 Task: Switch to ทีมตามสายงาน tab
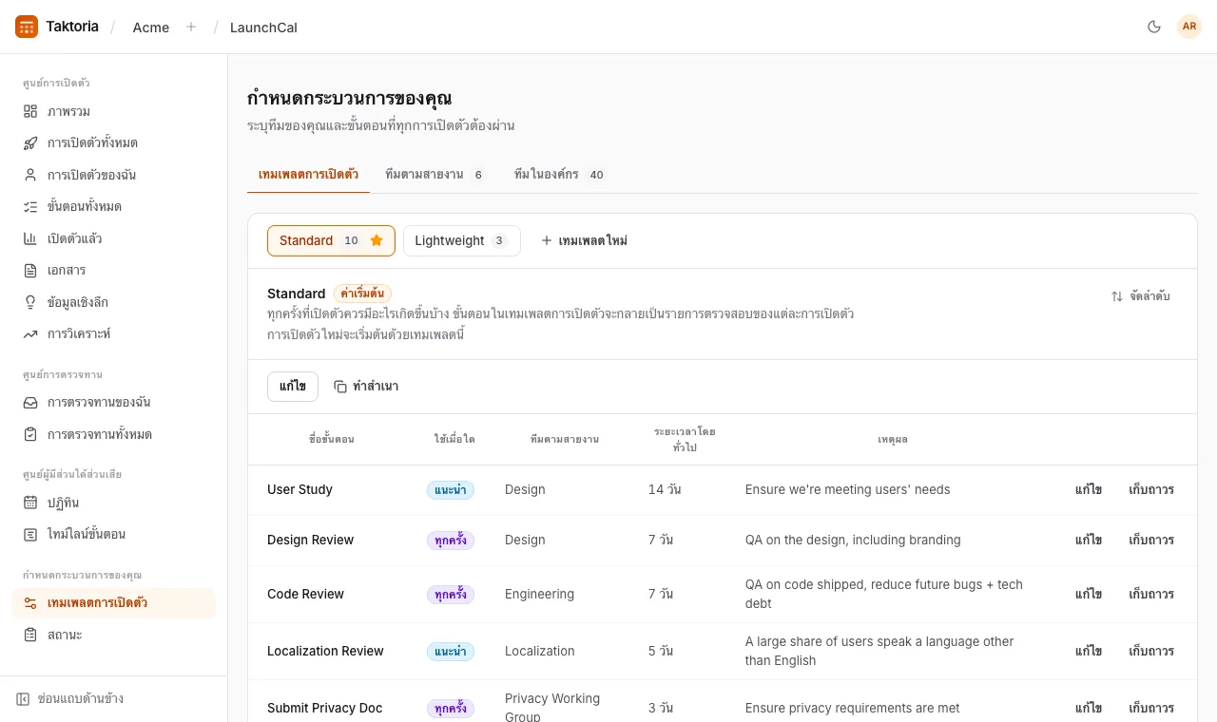(x=435, y=174)
